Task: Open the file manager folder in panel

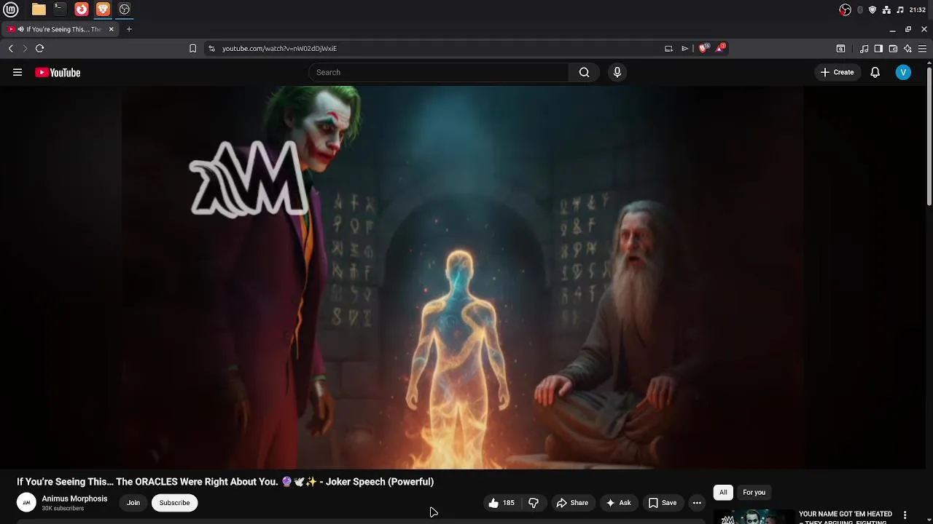Action: [39, 9]
